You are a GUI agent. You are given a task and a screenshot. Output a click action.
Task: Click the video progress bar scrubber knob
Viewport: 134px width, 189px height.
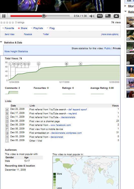point(44,16)
